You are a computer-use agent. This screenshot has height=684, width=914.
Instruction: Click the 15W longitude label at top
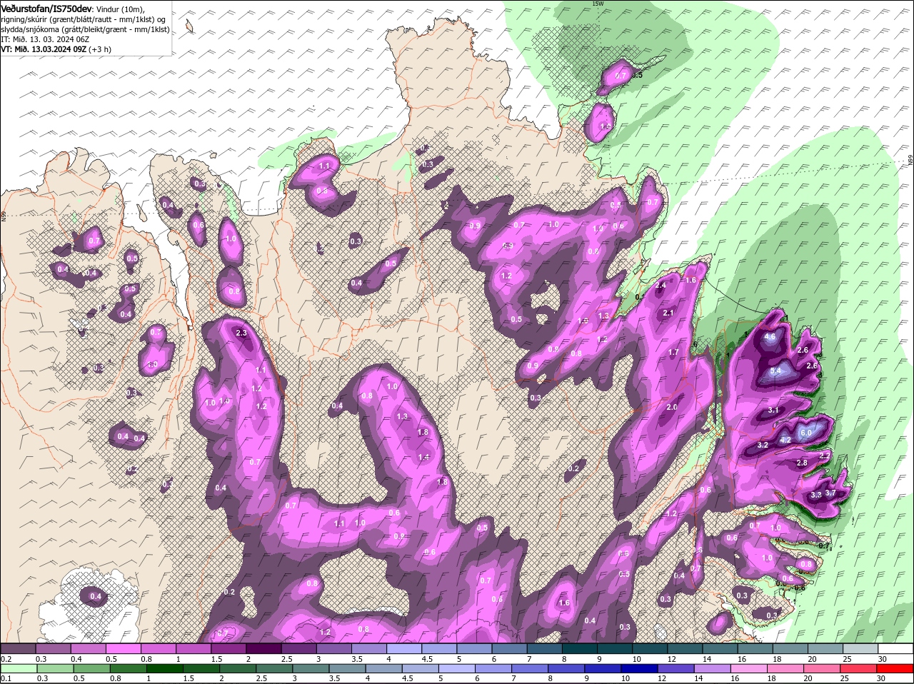(598, 4)
